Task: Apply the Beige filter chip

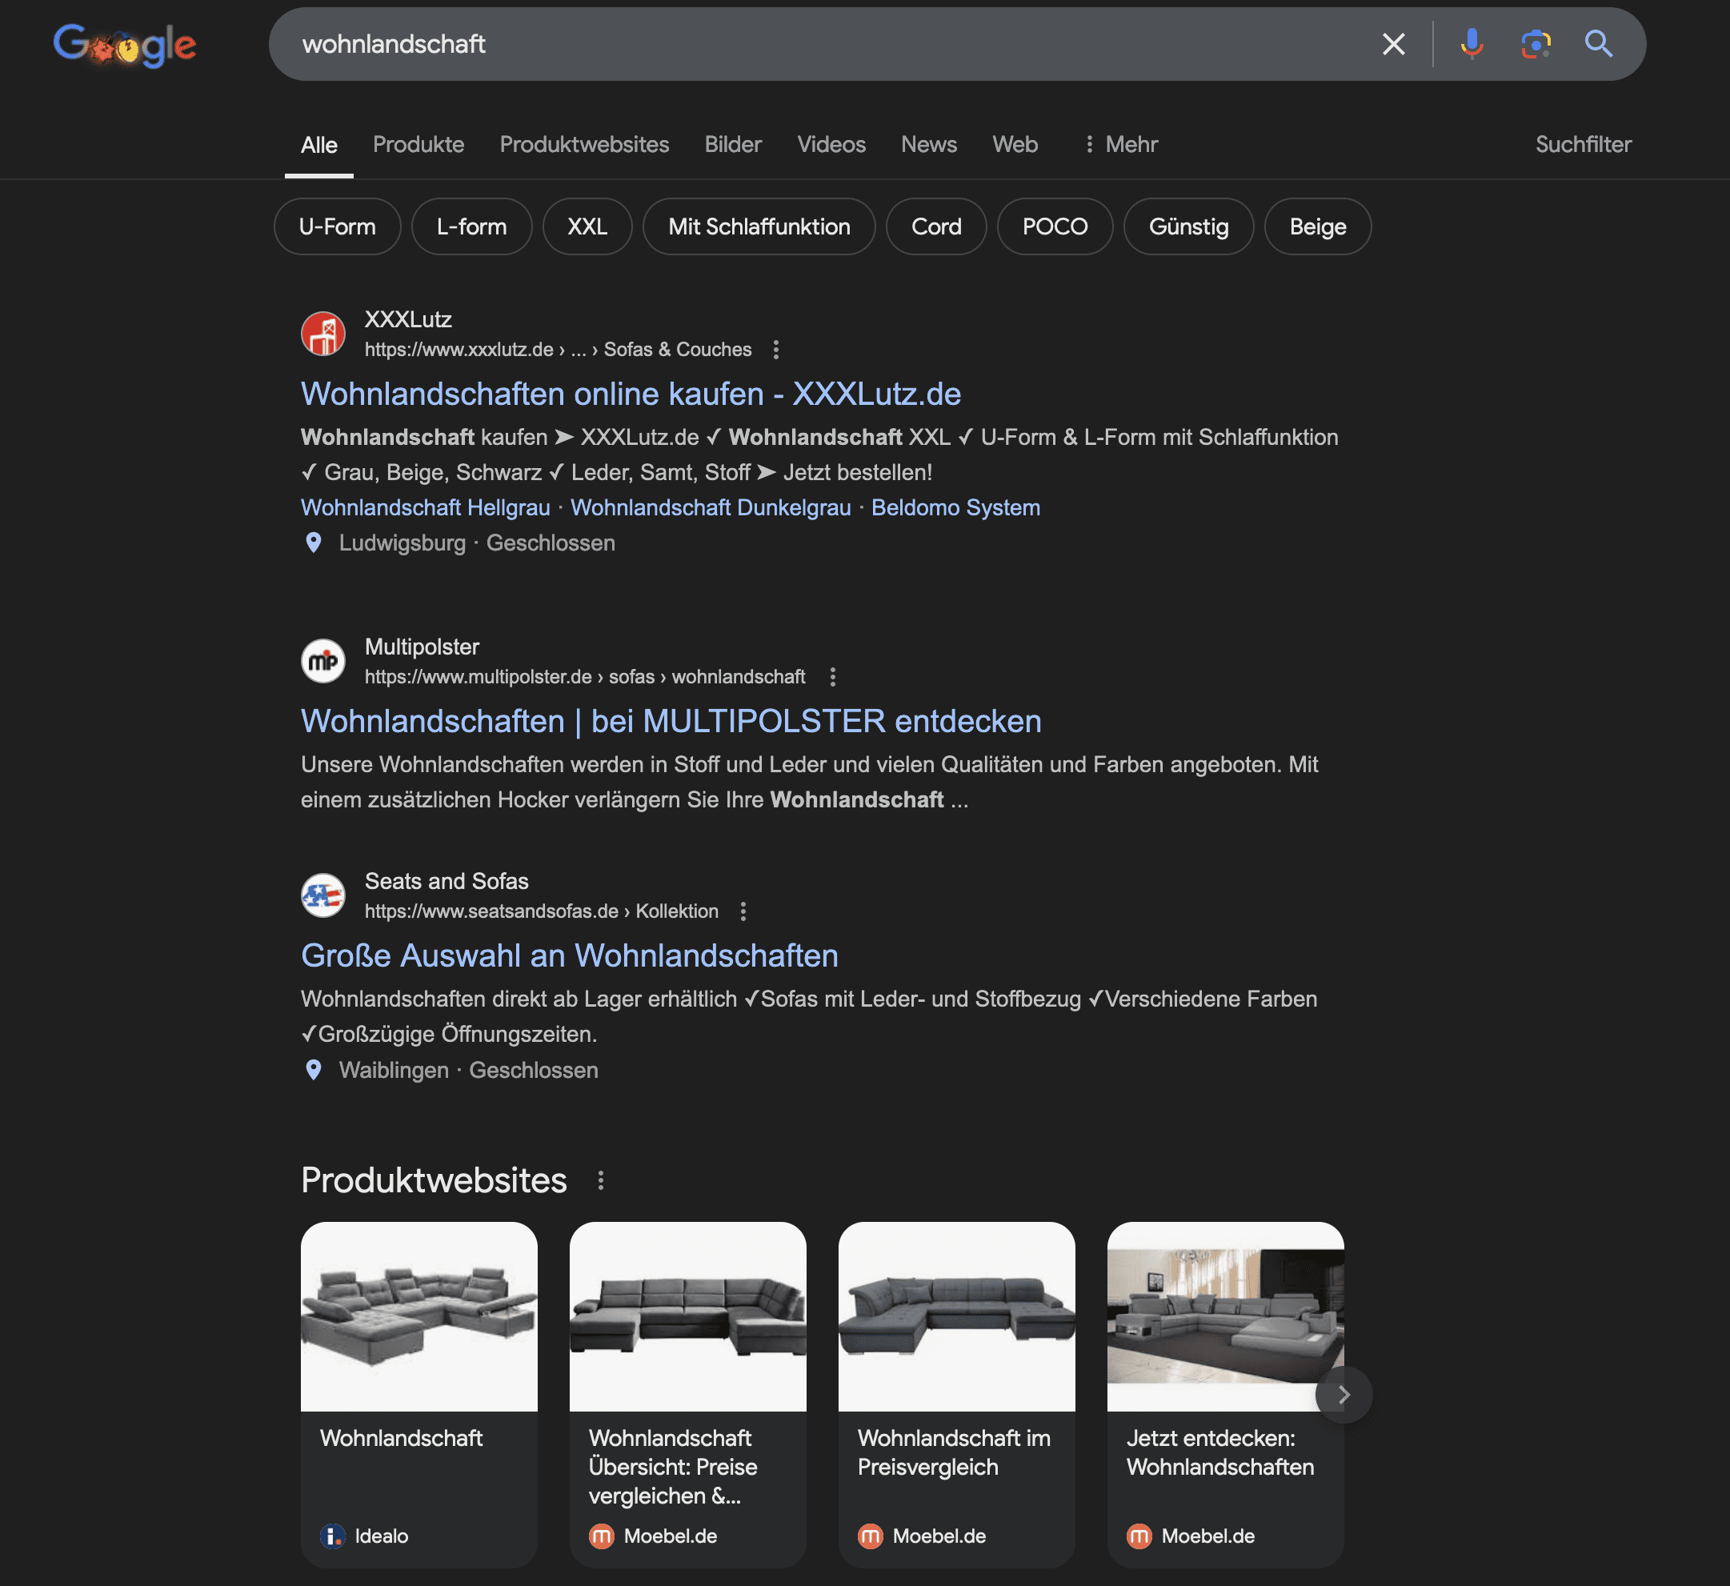Action: coord(1317,226)
